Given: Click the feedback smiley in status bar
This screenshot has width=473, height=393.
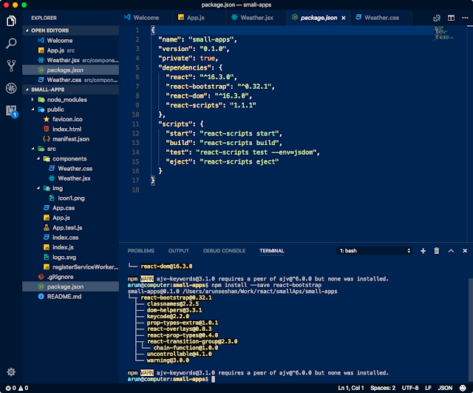Looking at the screenshot, I should [463, 388].
